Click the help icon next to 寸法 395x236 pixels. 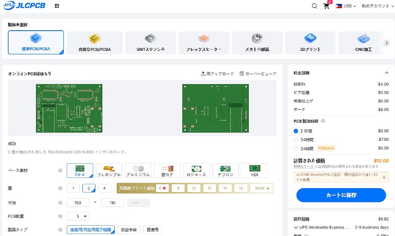pos(60,203)
